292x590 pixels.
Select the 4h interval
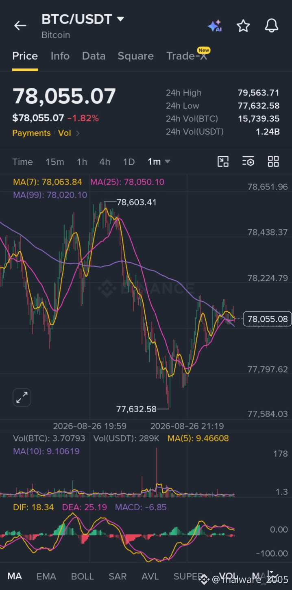[105, 162]
